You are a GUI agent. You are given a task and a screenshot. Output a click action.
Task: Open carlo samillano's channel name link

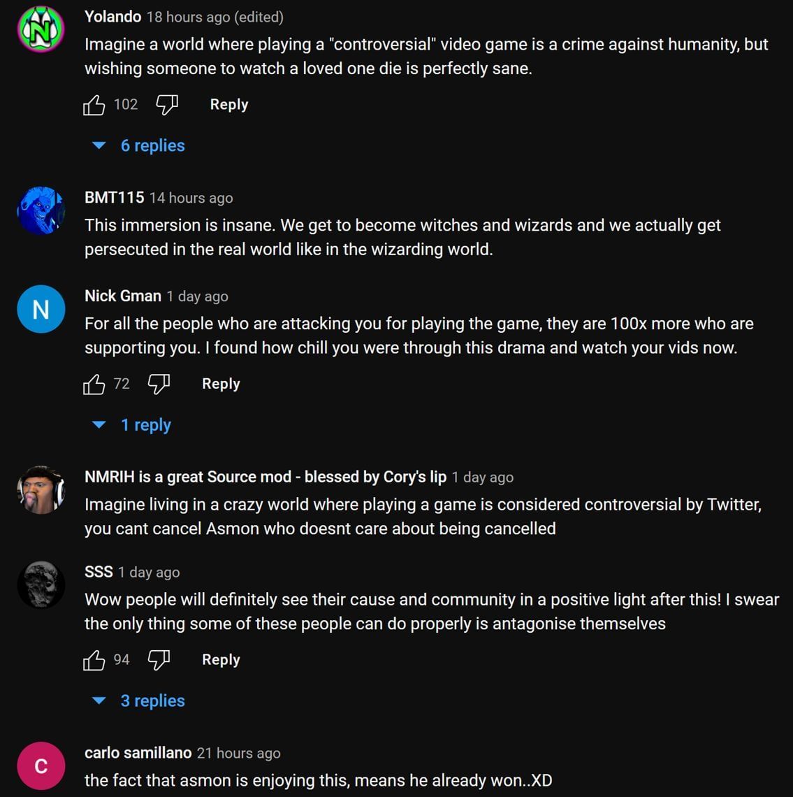(x=138, y=753)
